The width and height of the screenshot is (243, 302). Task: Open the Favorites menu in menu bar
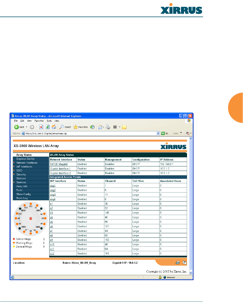[39, 121]
